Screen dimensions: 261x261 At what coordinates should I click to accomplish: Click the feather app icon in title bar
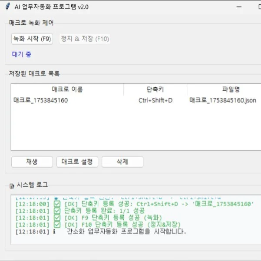7,7
